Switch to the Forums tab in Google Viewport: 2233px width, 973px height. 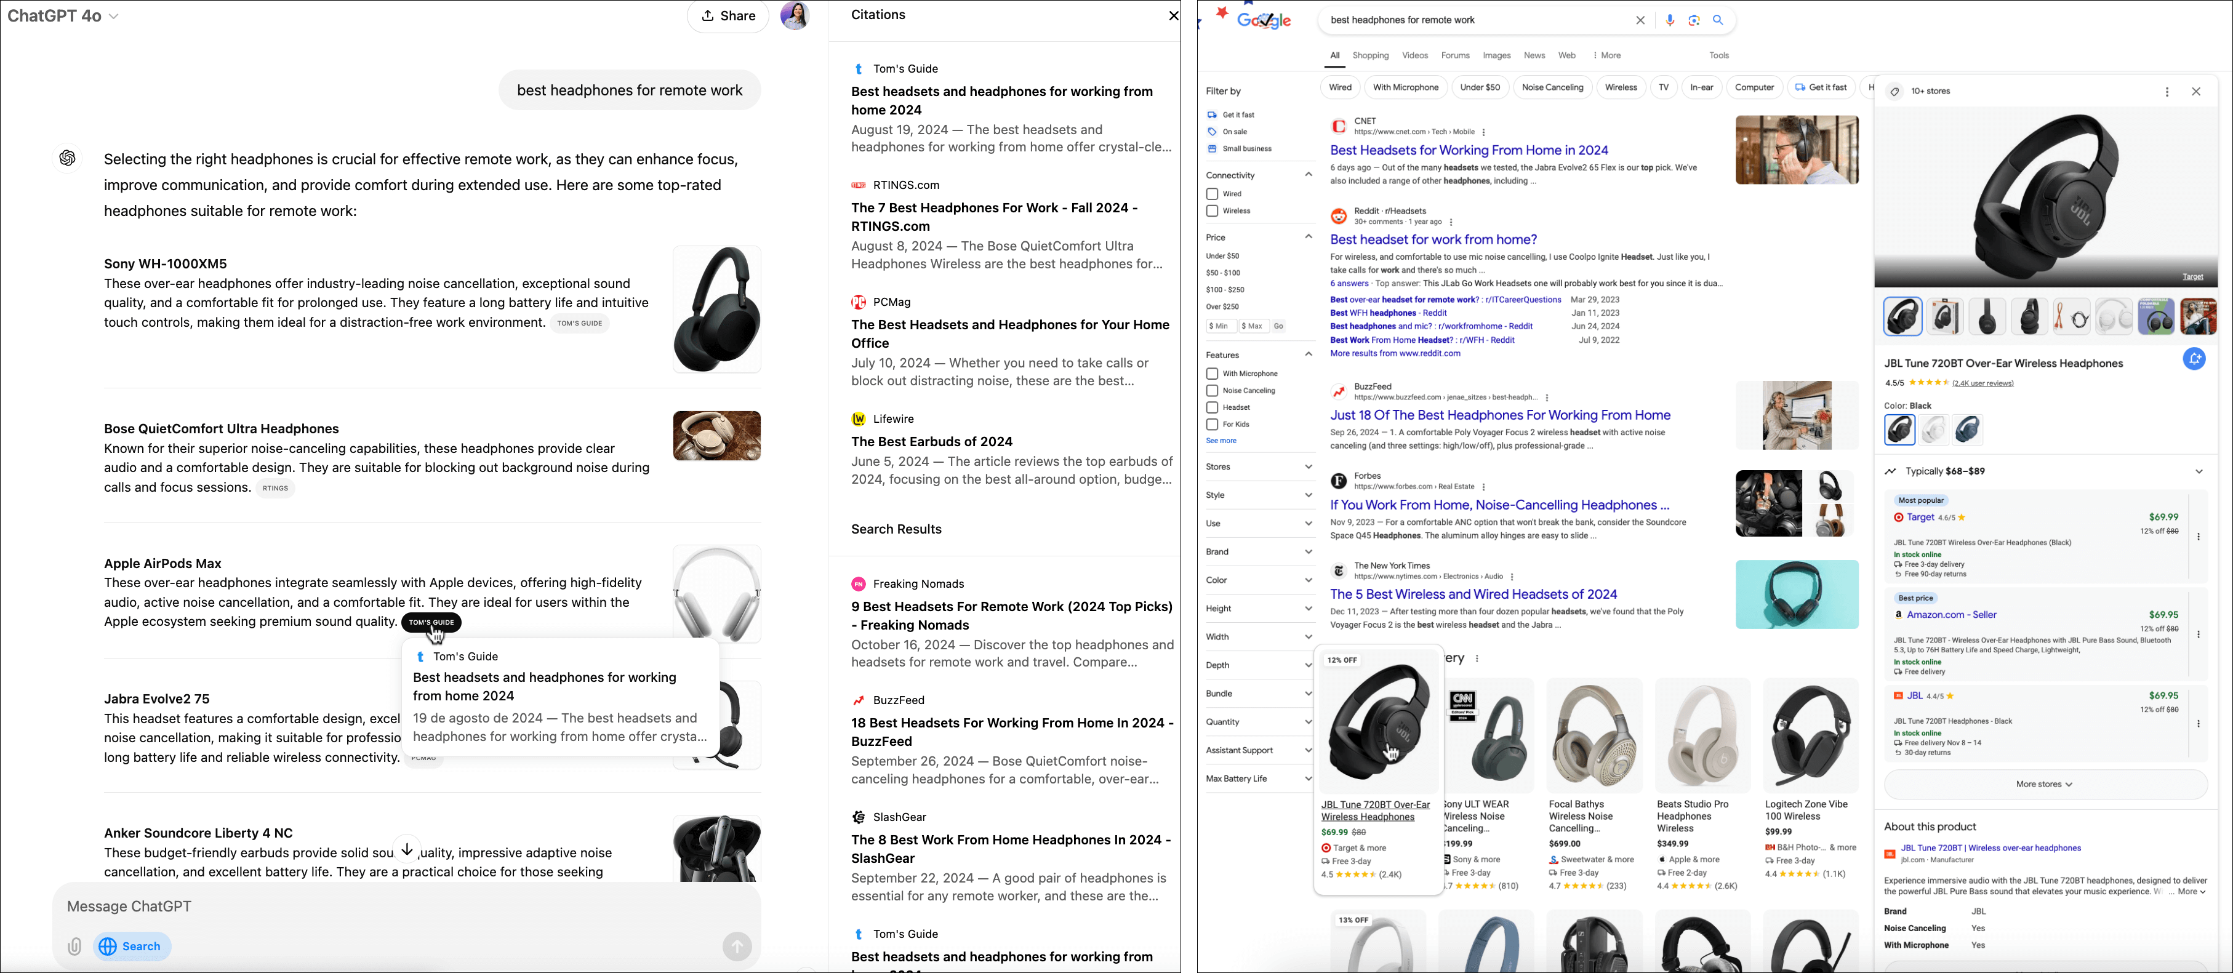click(x=1456, y=55)
